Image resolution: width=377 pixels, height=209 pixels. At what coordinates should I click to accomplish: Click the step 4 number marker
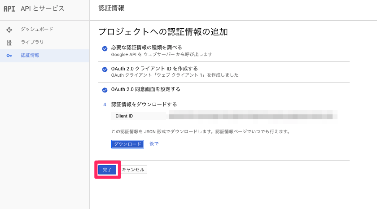click(105, 104)
